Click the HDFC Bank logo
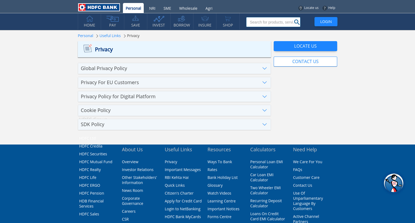 pos(99,7)
